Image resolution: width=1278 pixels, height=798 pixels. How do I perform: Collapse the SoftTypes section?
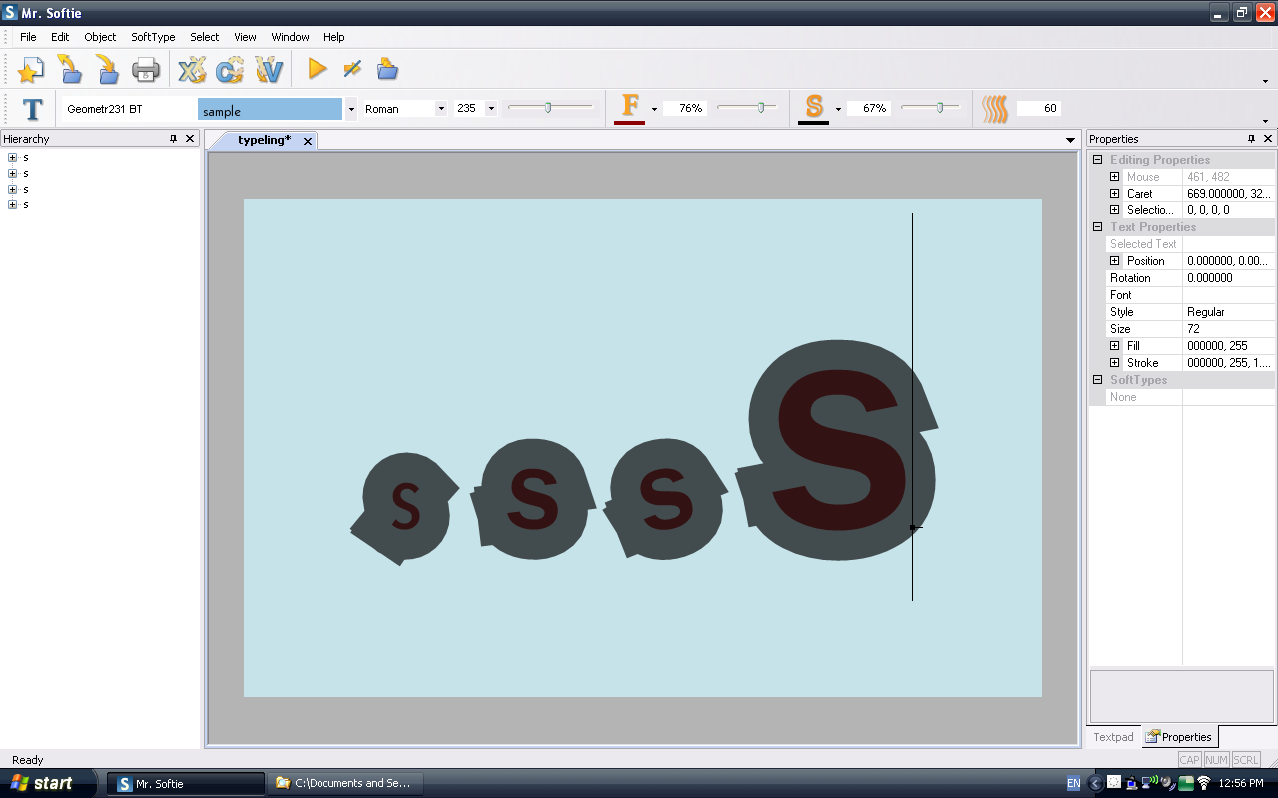click(x=1097, y=380)
